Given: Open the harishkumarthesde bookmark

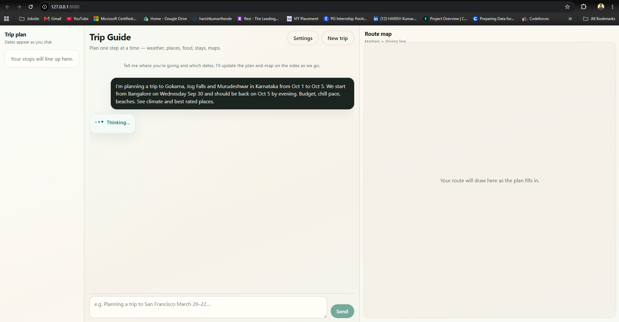Looking at the screenshot, I should (x=212, y=19).
